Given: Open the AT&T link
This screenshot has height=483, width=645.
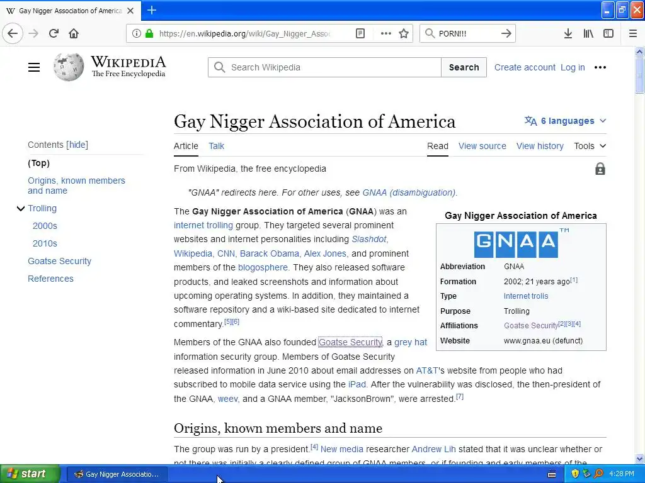Looking at the screenshot, I should [x=427, y=370].
